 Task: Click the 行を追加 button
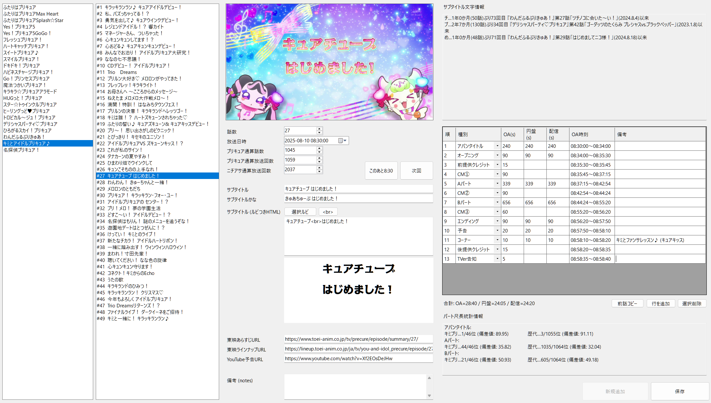tap(661, 303)
